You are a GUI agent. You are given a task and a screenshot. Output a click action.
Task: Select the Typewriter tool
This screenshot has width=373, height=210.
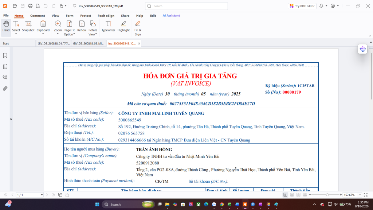coord(108,26)
